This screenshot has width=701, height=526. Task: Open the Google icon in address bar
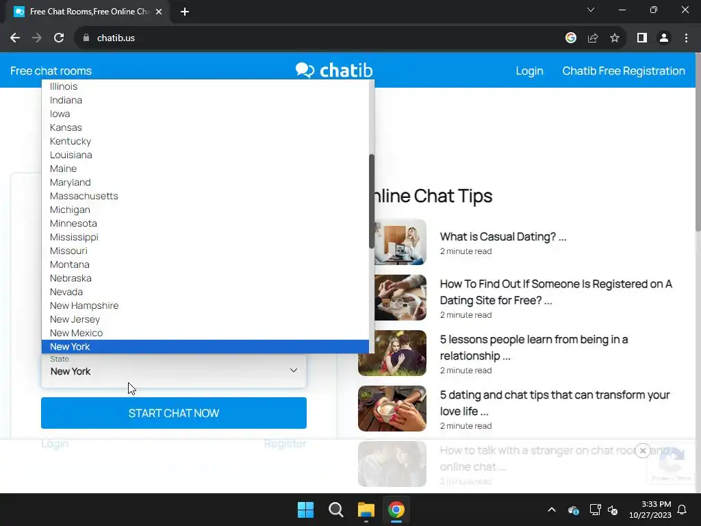pyautogui.click(x=570, y=38)
